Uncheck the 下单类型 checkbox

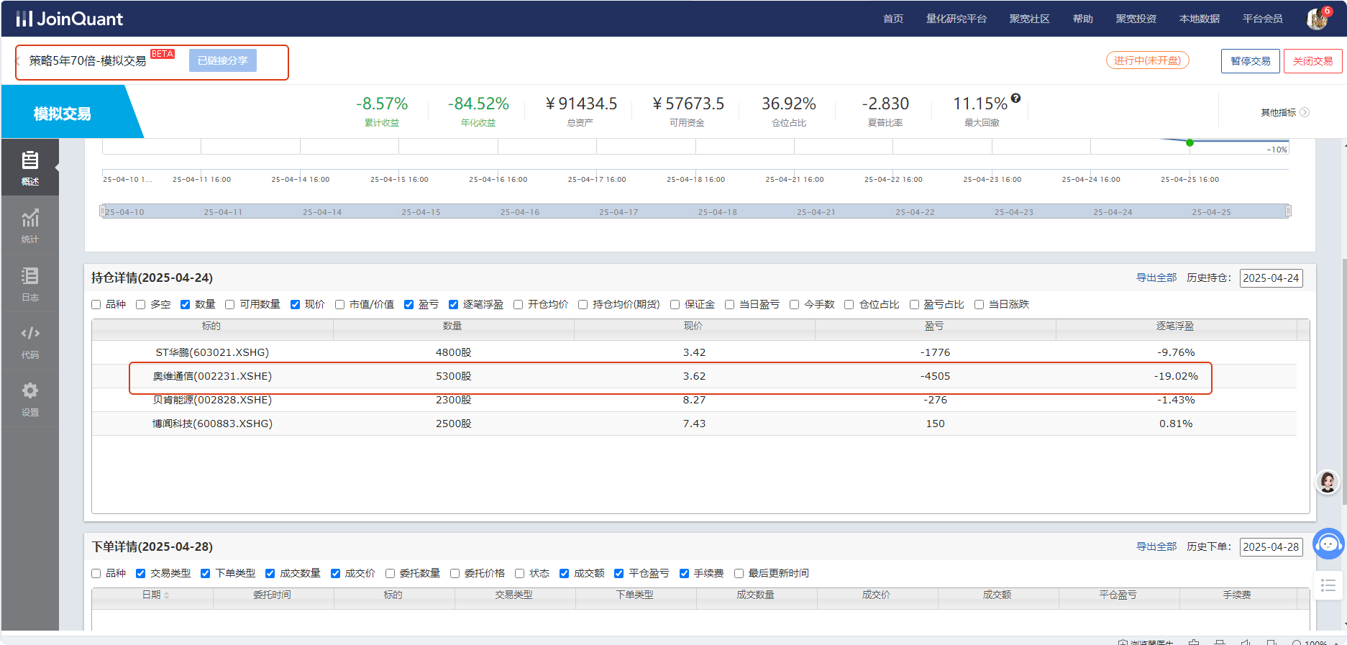tap(206, 574)
